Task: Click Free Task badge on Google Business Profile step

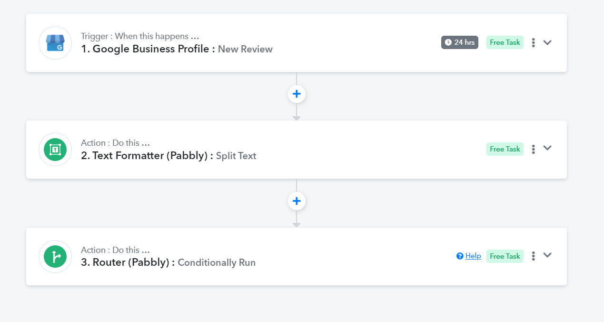Action: click(x=505, y=42)
